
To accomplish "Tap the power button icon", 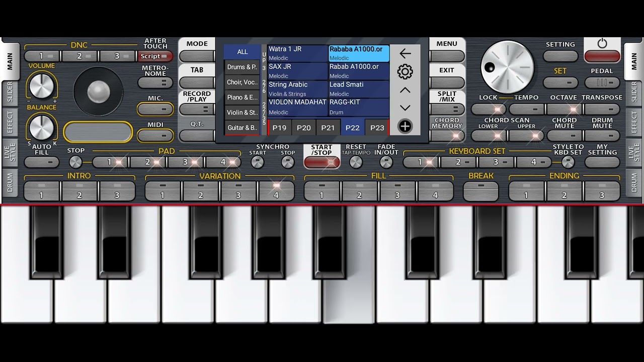I will pos(602,44).
